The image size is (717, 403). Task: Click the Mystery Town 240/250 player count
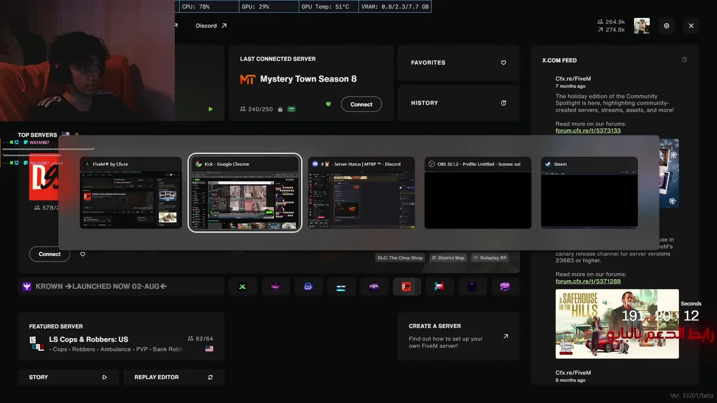(x=257, y=109)
